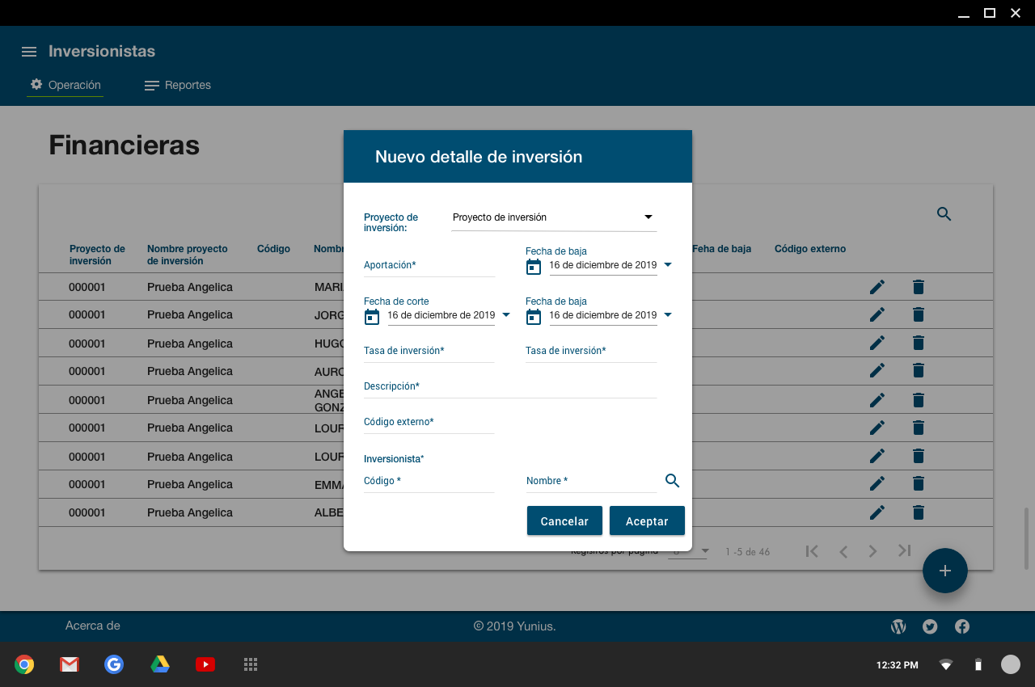Click the table search icon
The image size is (1035, 687).
[944, 214]
